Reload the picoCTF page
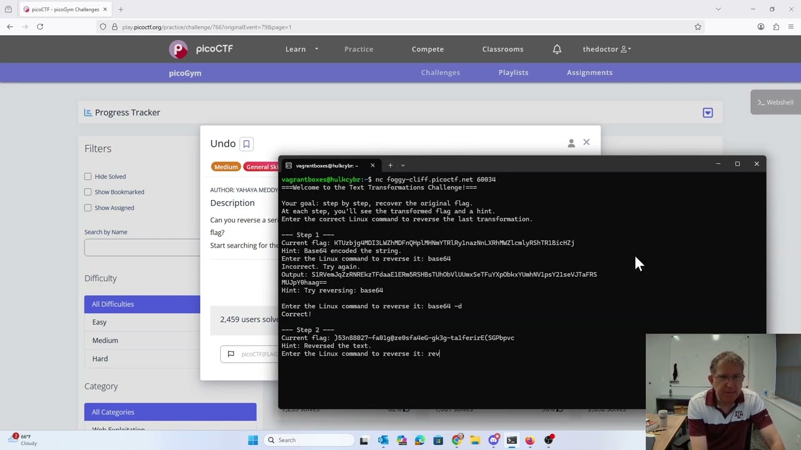 40,27
